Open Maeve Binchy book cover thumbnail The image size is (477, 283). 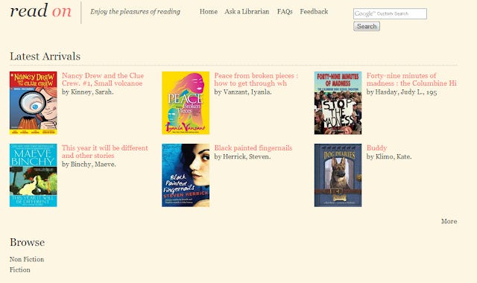point(33,176)
